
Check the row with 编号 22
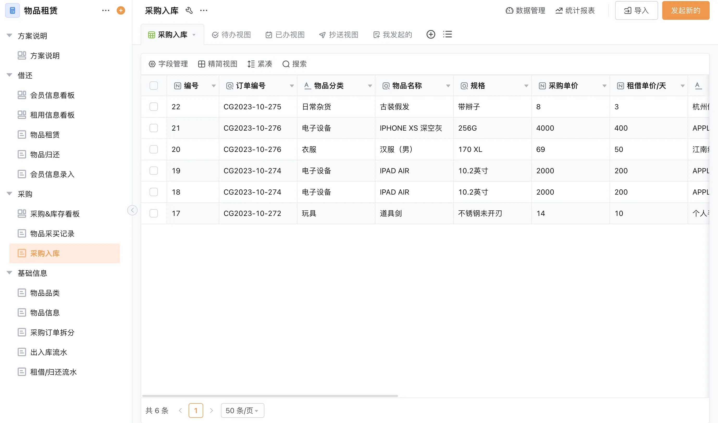153,107
